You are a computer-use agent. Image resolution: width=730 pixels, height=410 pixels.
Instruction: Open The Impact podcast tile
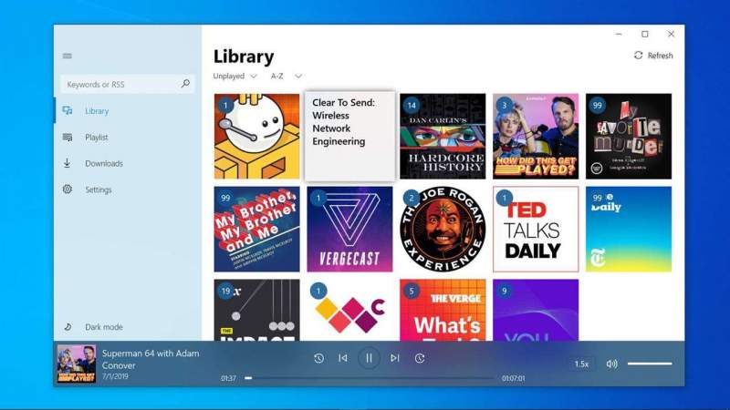coord(257,310)
